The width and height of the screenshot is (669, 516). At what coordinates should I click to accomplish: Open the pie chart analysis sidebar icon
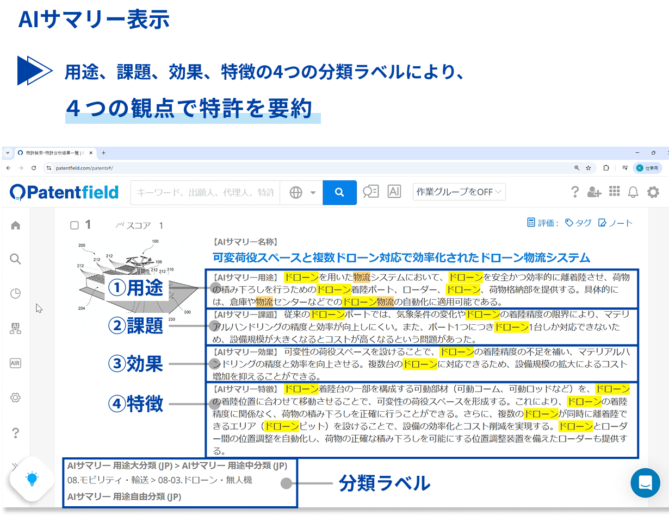15,294
